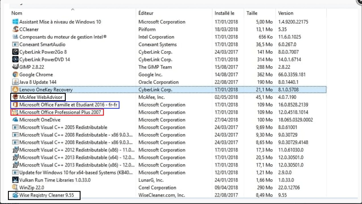Click the Wise Registry Cleaner icon
The width and height of the screenshot is (362, 204).
click(x=15, y=195)
